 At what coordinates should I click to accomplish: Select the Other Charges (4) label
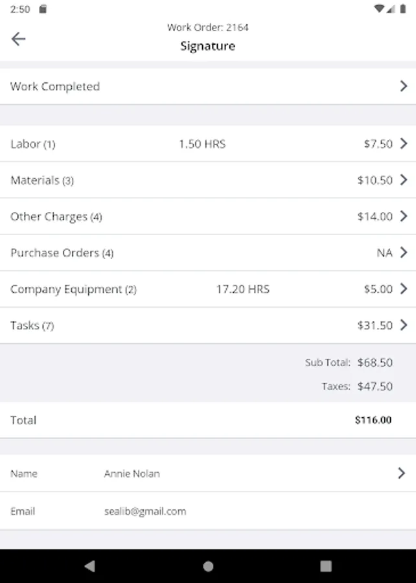click(x=56, y=217)
